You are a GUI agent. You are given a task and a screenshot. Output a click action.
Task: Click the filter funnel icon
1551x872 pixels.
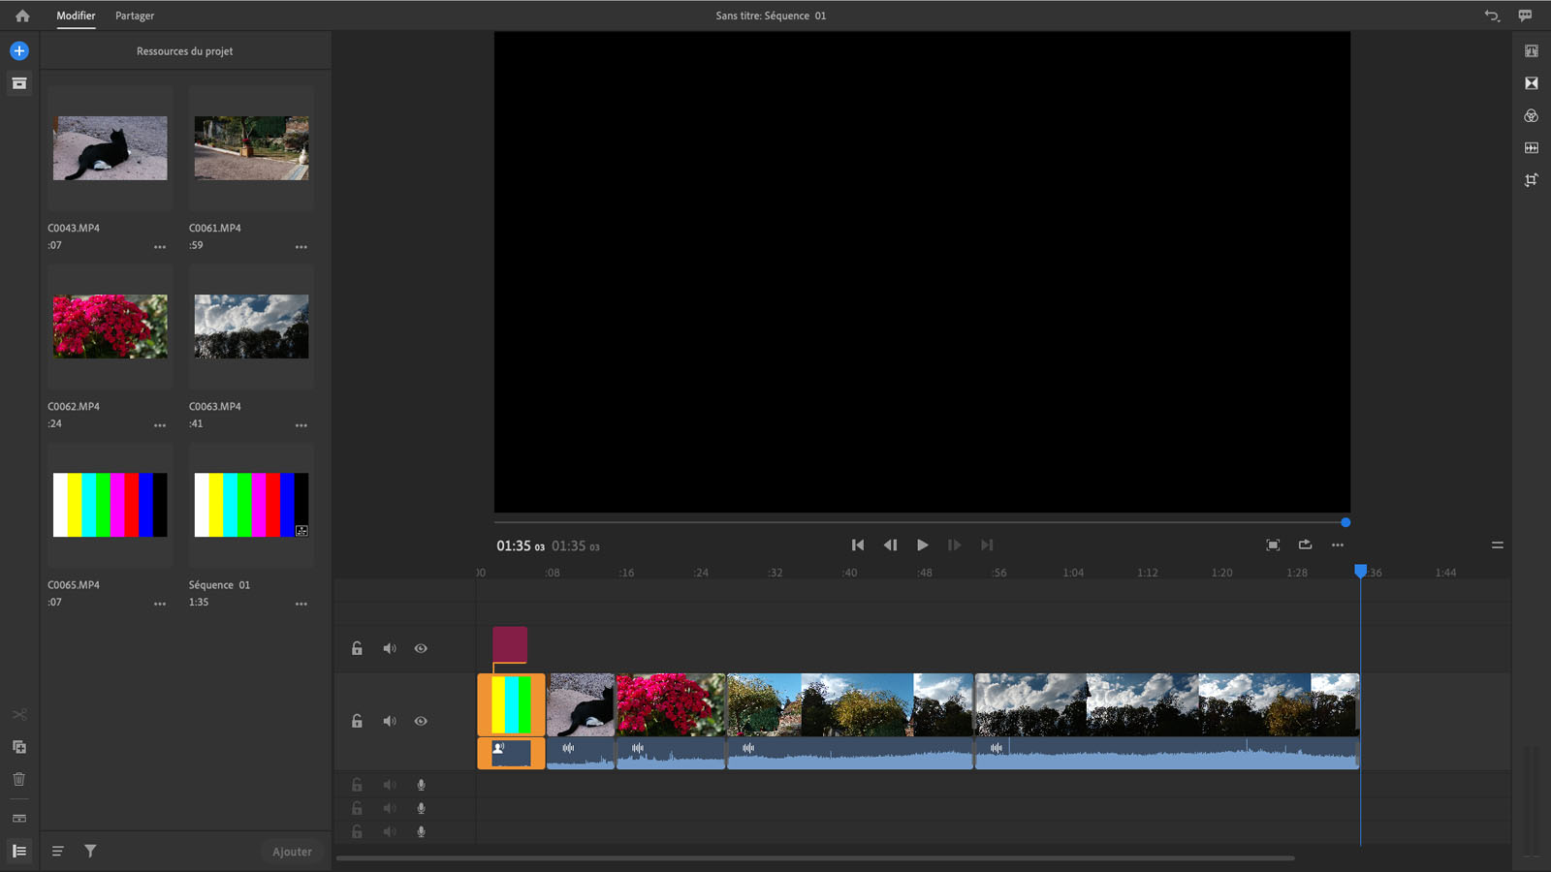pyautogui.click(x=90, y=851)
